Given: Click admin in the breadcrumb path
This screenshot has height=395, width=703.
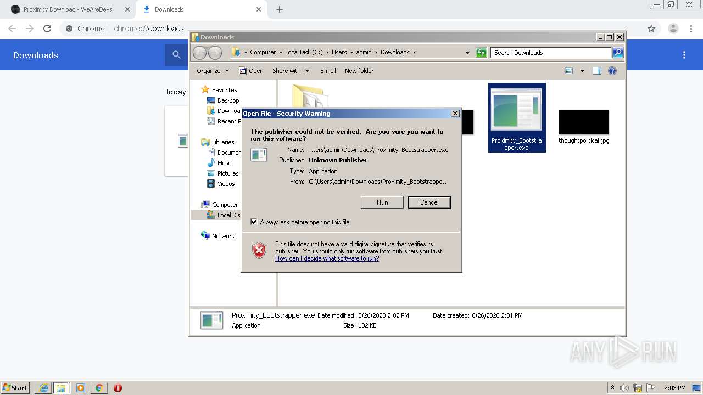Looking at the screenshot, I should point(364,52).
